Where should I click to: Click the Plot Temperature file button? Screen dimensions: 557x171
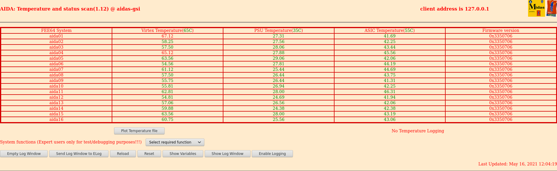pyautogui.click(x=139, y=131)
